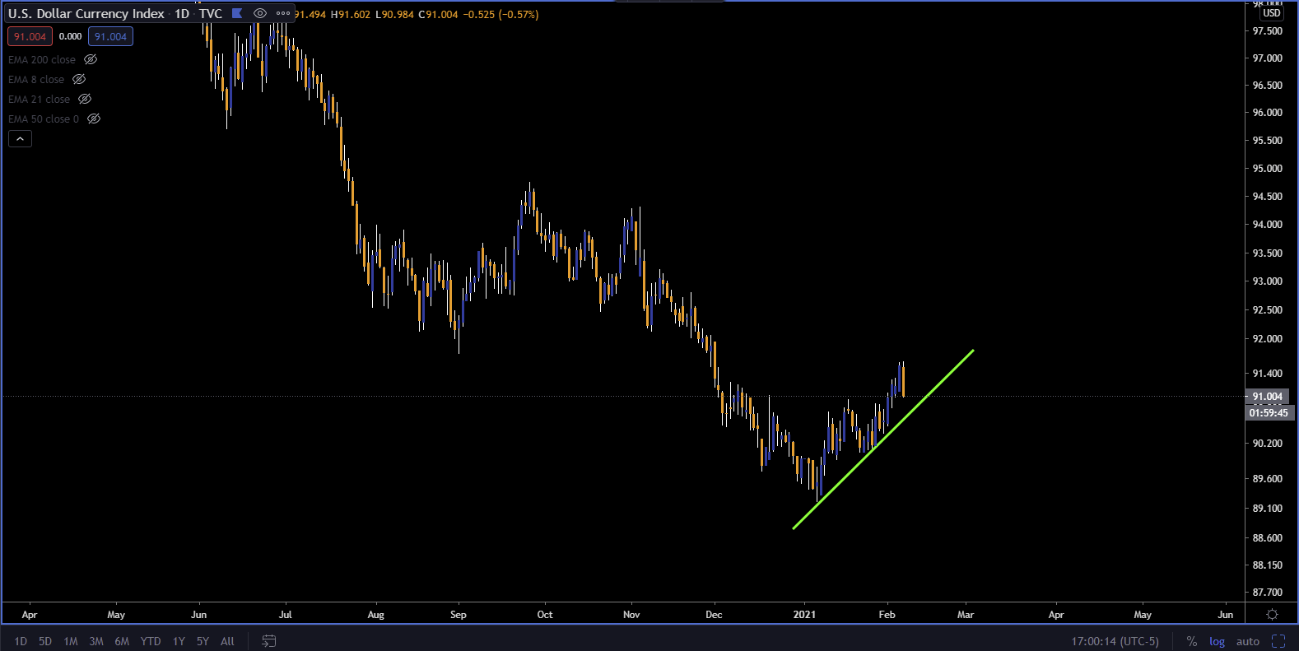Open the Go to date calendar icon

click(268, 641)
